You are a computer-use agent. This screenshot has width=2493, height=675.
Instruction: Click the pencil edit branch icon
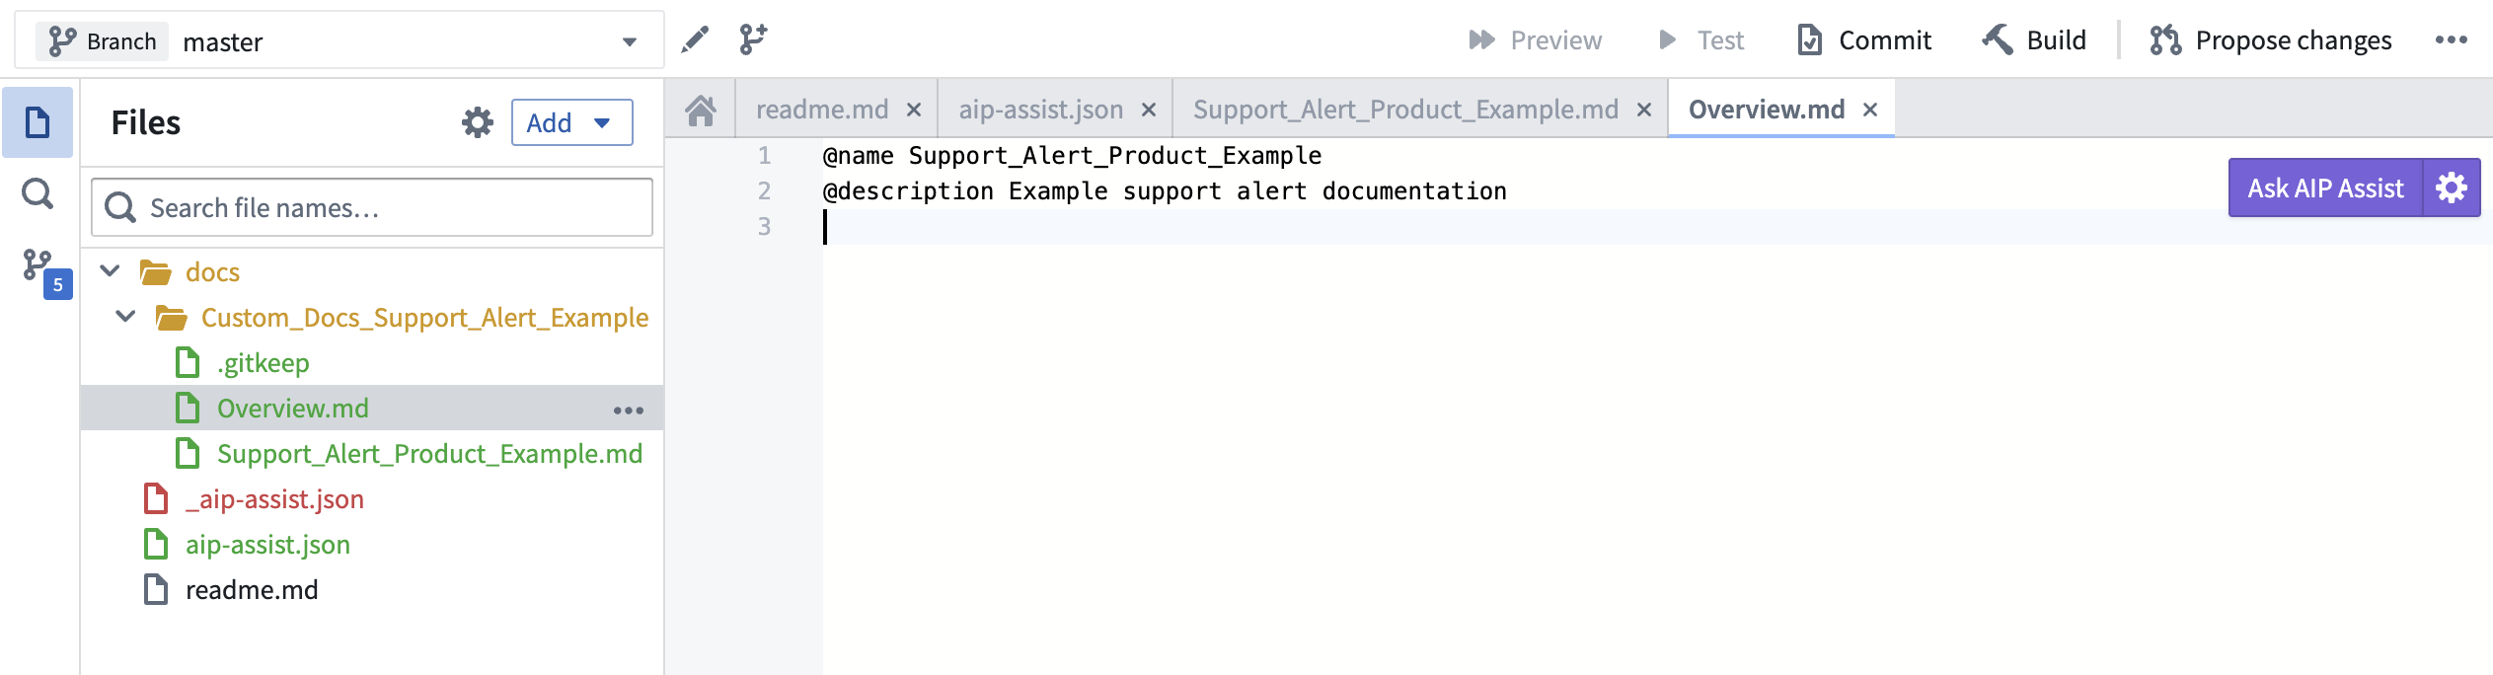coord(695,39)
